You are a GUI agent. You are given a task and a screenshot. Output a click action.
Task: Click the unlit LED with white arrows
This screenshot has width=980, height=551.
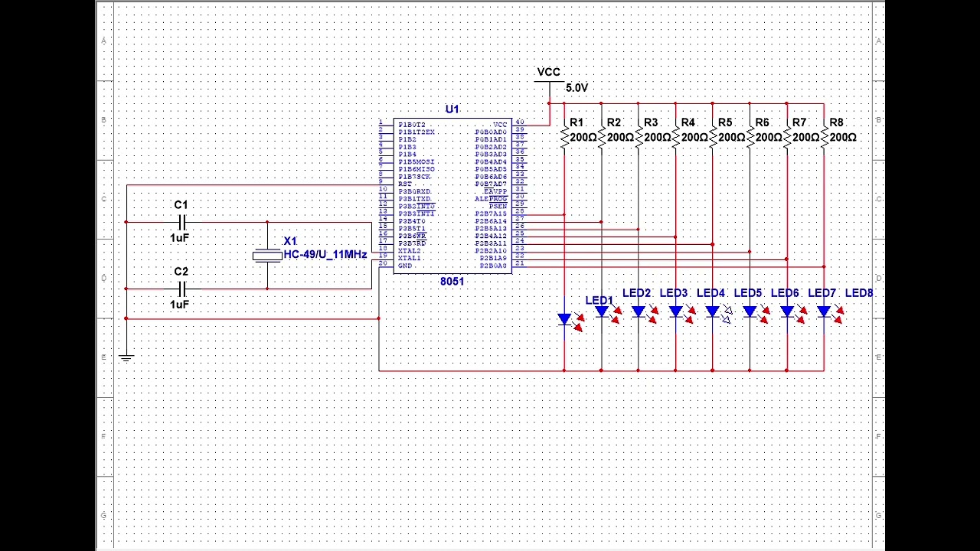[717, 311]
